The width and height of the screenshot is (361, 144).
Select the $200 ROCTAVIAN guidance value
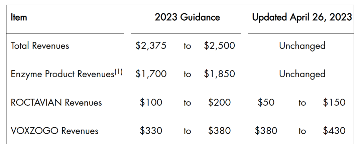point(219,102)
